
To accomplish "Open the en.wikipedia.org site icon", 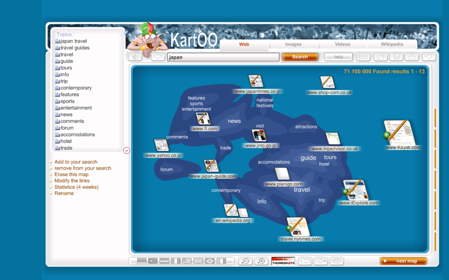I will click(231, 210).
